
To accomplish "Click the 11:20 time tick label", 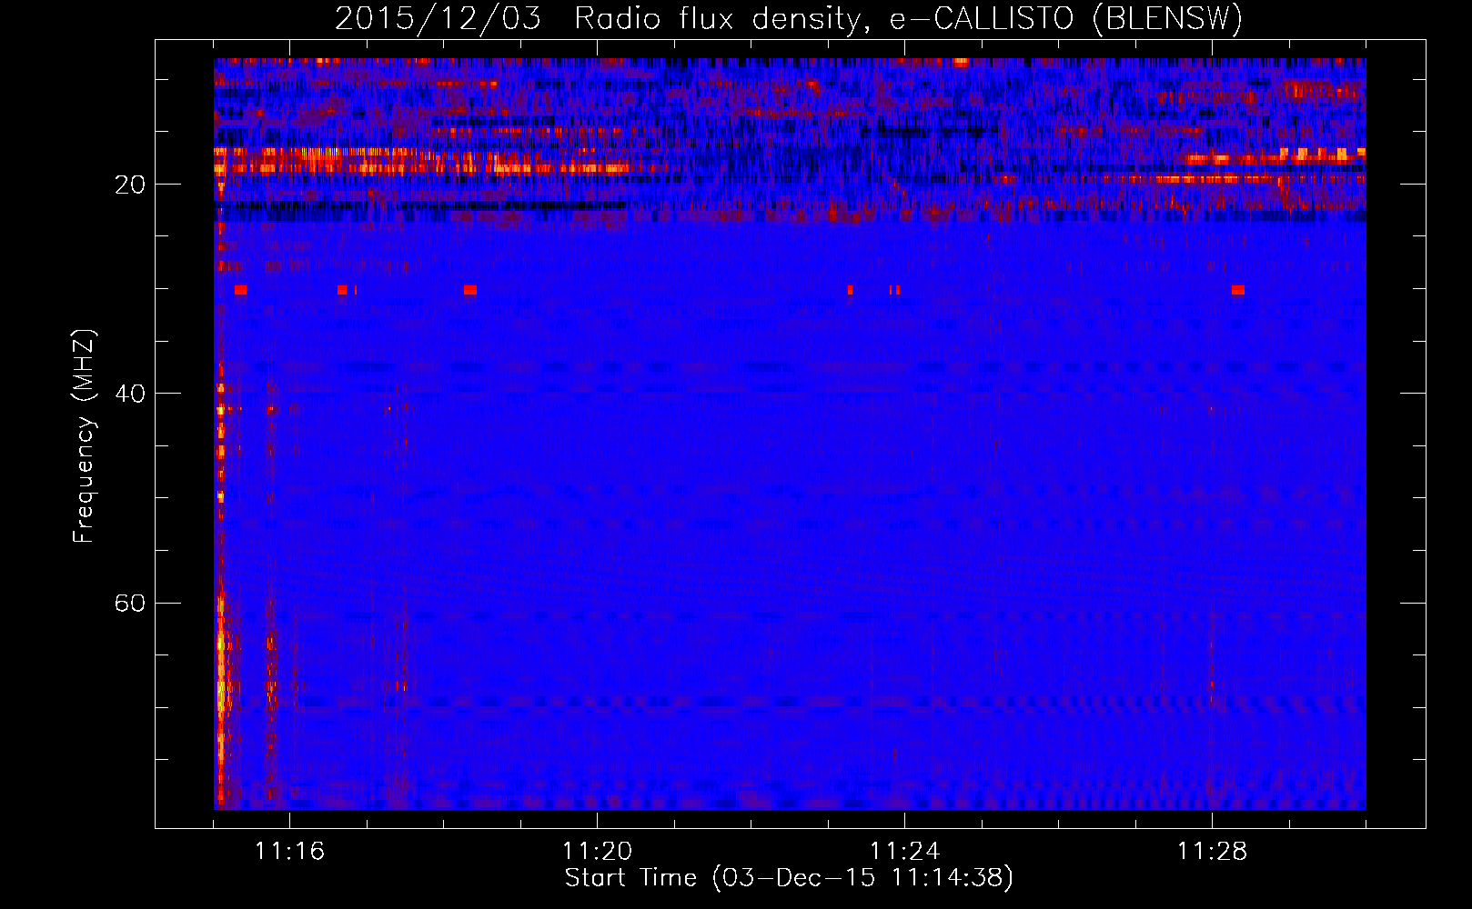I will [x=597, y=851].
